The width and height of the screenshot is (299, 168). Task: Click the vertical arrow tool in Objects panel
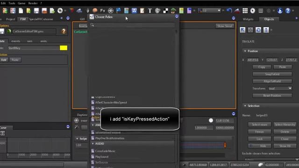click(266, 30)
